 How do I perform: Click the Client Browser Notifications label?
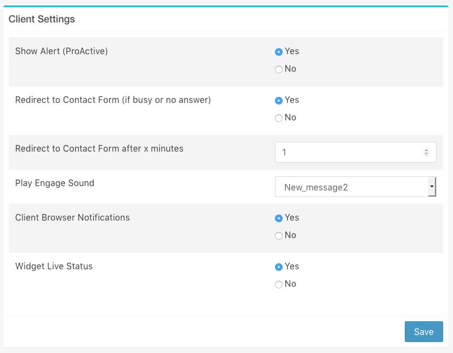(72, 217)
